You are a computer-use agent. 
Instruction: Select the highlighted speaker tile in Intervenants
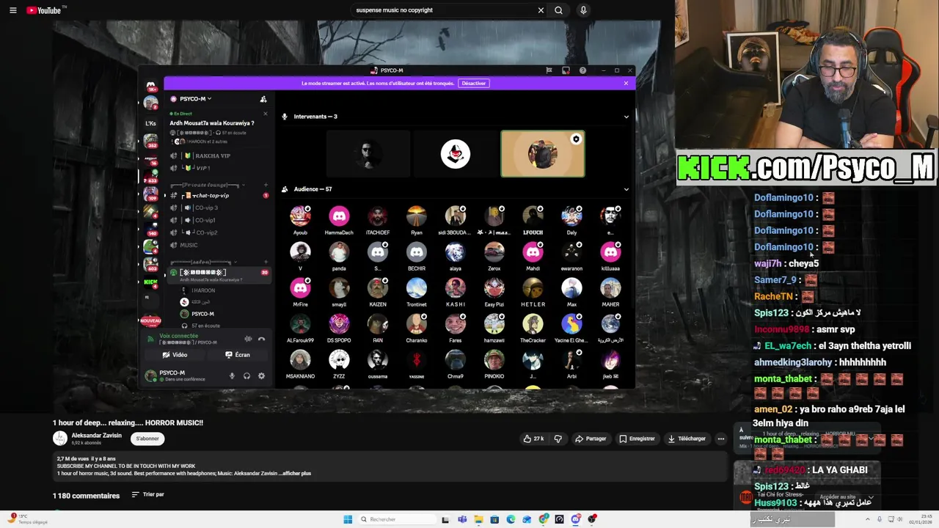point(543,154)
